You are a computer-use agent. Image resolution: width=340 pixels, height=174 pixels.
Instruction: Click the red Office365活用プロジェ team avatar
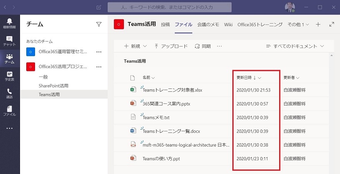coord(30,67)
